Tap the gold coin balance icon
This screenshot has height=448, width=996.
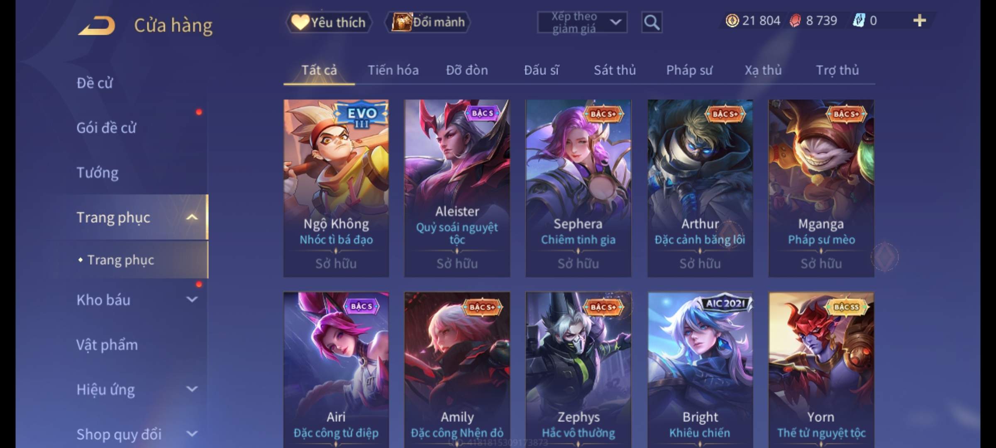click(x=732, y=20)
